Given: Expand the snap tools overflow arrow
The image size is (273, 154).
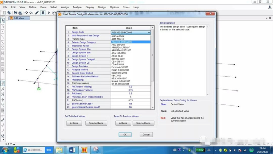Looking at the screenshot, I should [x=3, y=114].
